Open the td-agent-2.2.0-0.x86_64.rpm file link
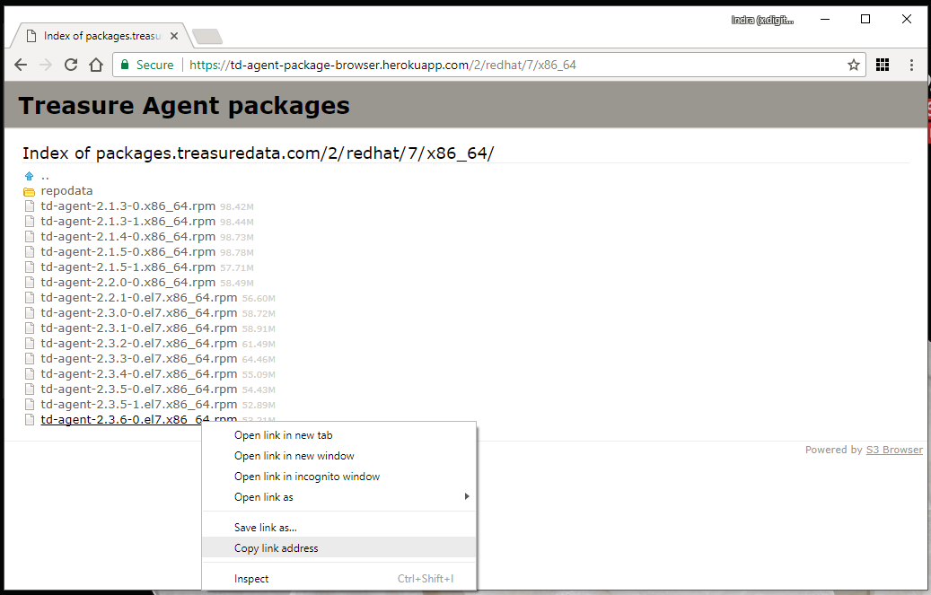 click(128, 282)
